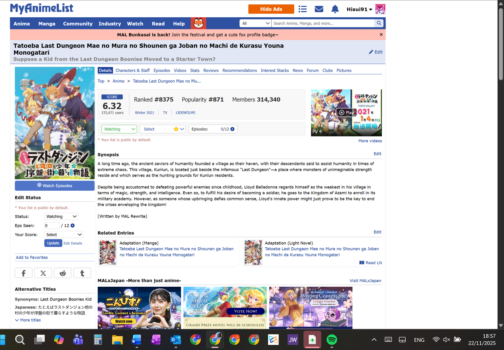Image resolution: width=504 pixels, height=350 pixels.
Task: Click the Read LN book link
Action: (371, 263)
